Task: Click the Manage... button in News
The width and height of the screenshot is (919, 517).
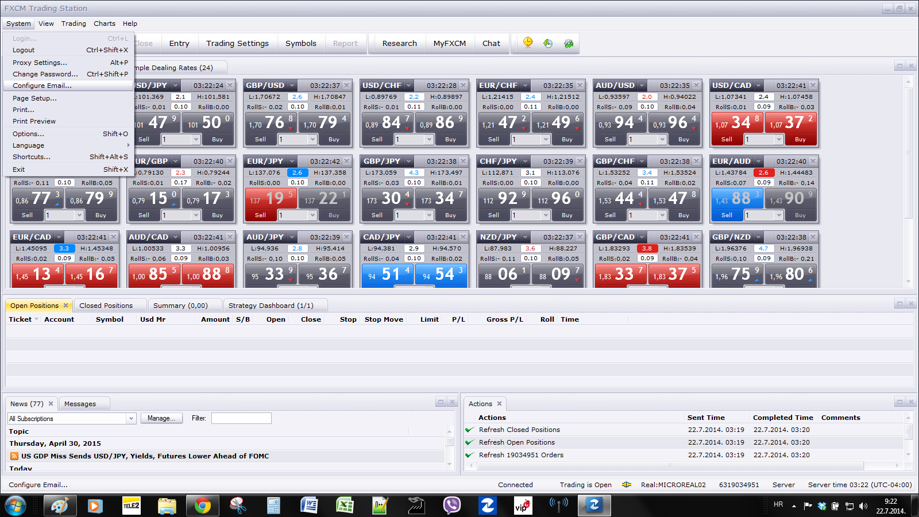Action: [x=161, y=418]
